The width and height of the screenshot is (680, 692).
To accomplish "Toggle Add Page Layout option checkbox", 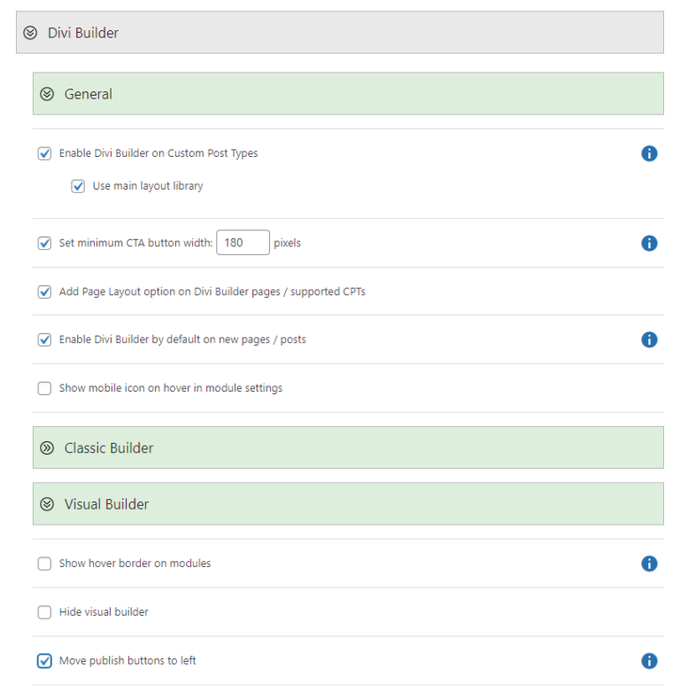I will (x=44, y=292).
